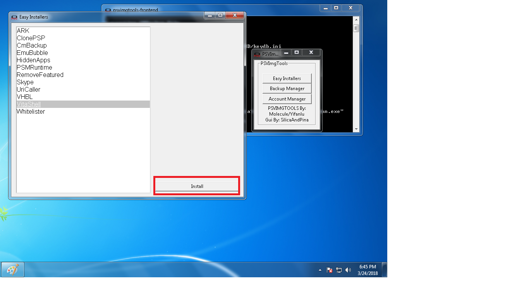Open Action Center flag icon
The height and width of the screenshot is (297, 529).
coord(330,270)
